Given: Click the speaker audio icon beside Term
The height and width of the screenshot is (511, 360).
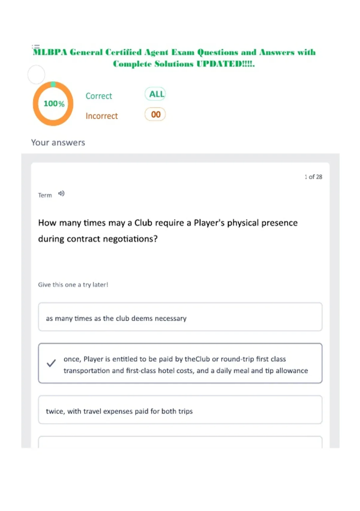Looking at the screenshot, I should click(x=61, y=194).
